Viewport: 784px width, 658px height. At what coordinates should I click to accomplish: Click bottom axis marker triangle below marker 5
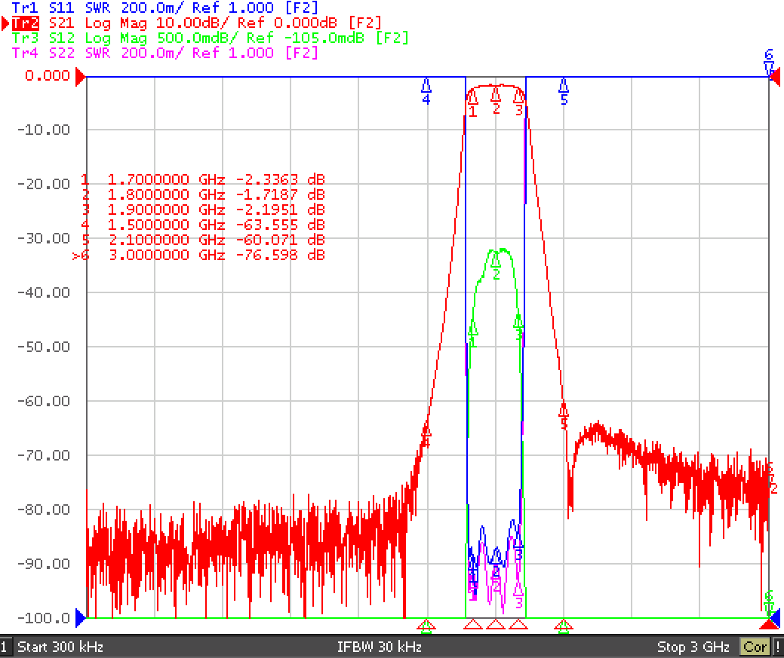(x=564, y=626)
